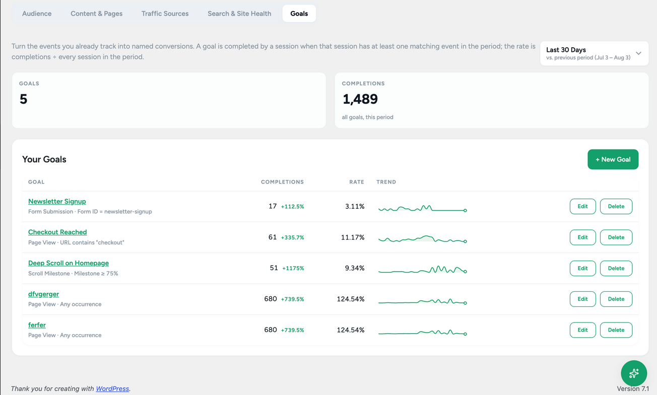Click the dfvgerger trend sparkline

pyautogui.click(x=423, y=301)
